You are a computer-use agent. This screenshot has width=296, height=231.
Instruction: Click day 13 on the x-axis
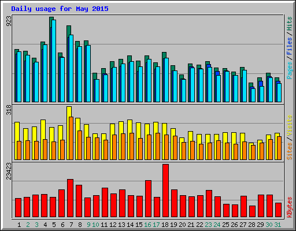click(x=121, y=225)
